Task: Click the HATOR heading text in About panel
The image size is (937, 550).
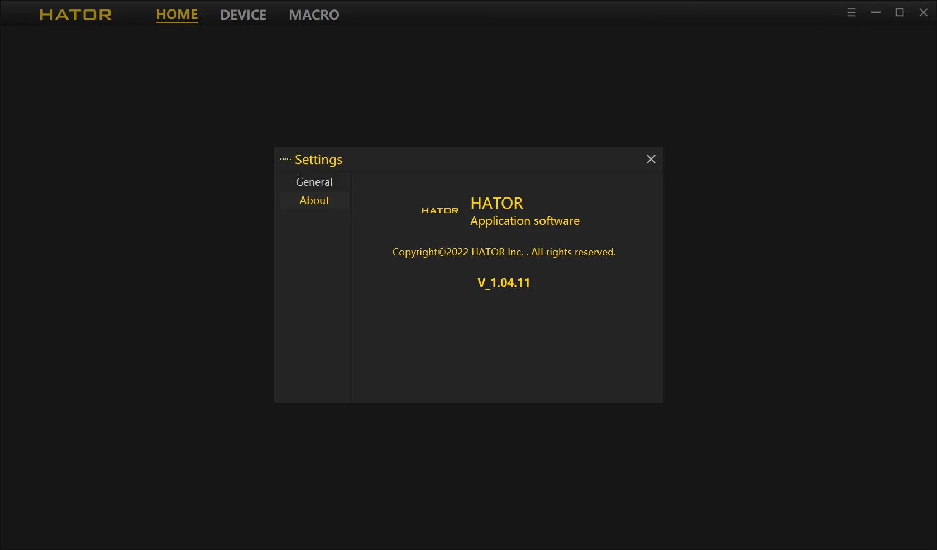Action: (x=497, y=203)
